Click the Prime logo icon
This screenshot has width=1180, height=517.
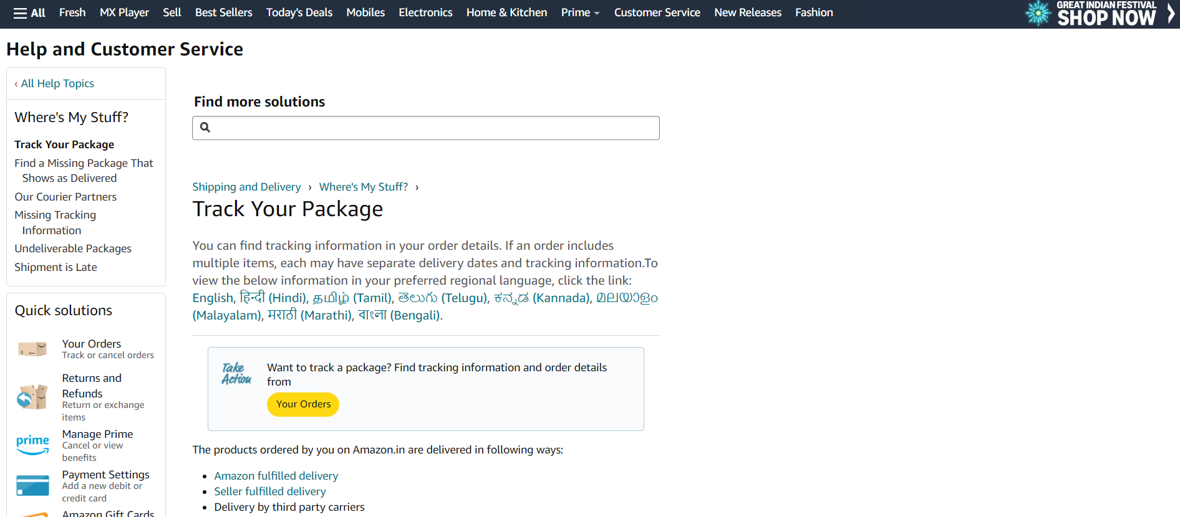(32, 445)
